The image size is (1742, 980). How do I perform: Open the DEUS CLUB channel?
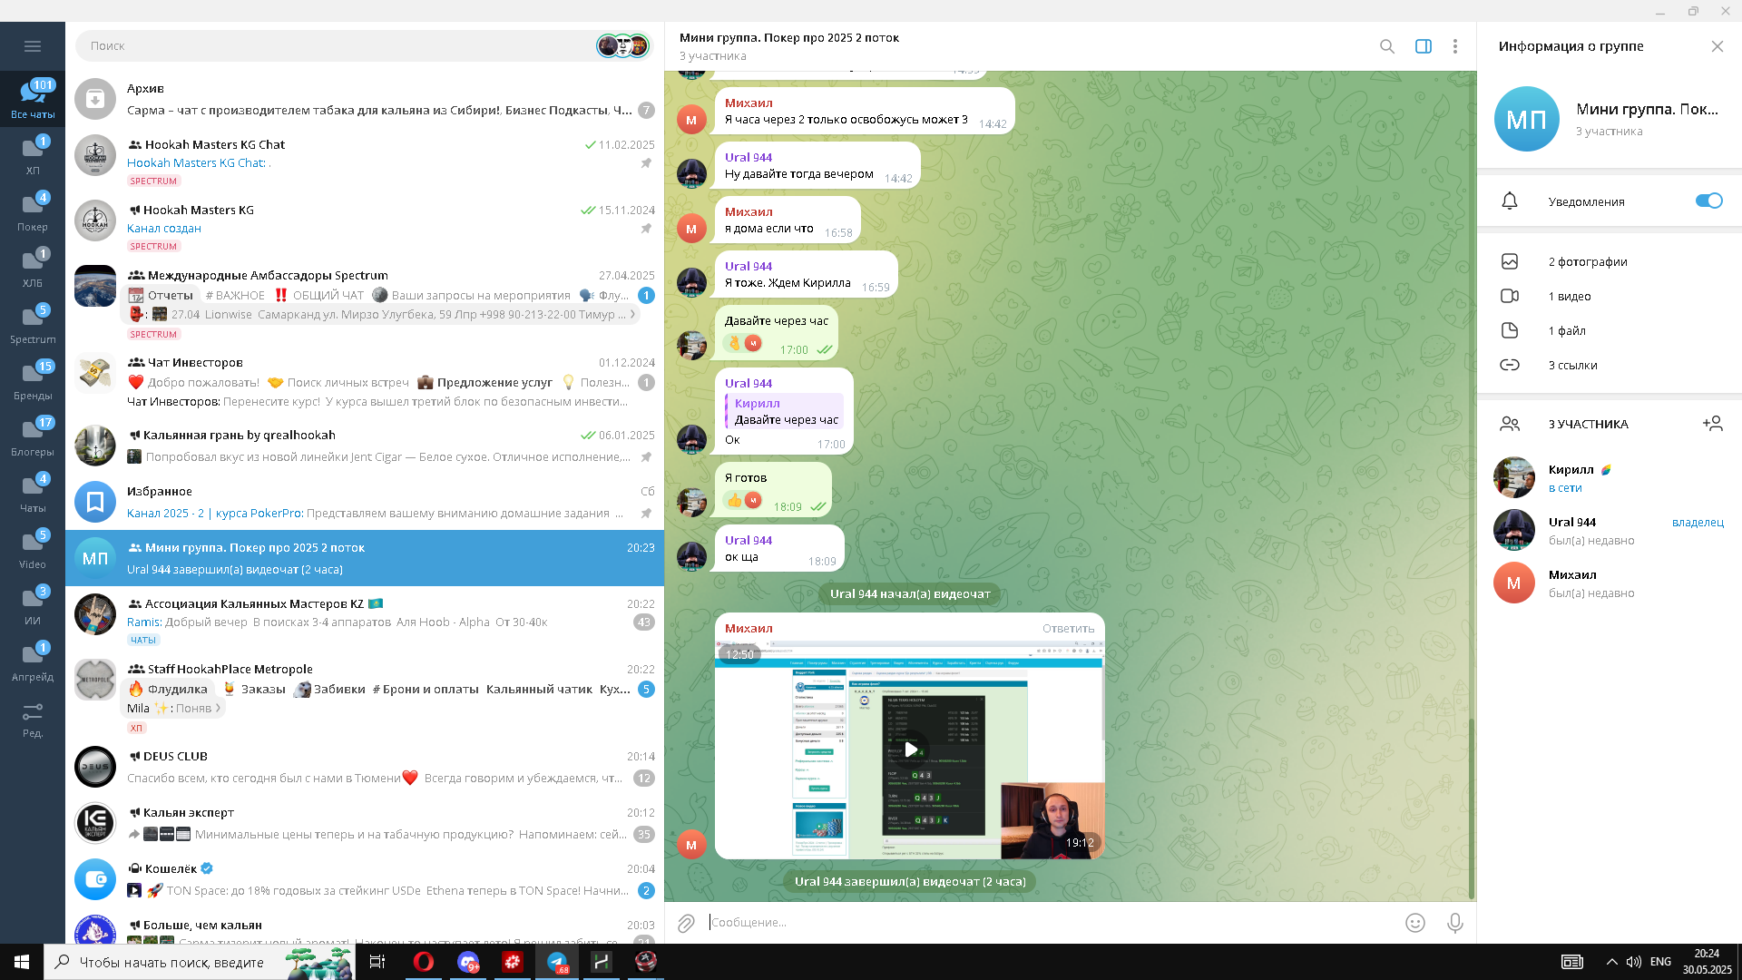[365, 767]
